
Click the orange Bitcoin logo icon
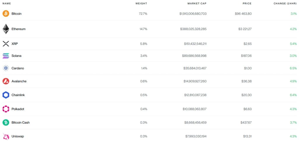[6, 14]
